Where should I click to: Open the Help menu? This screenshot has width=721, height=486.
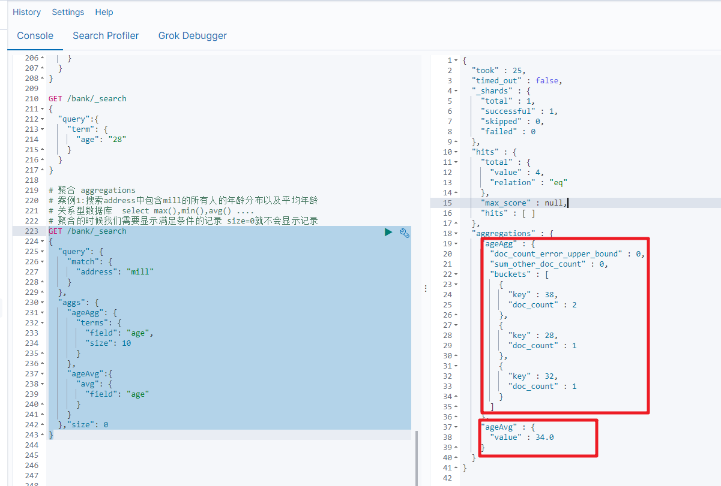[104, 12]
